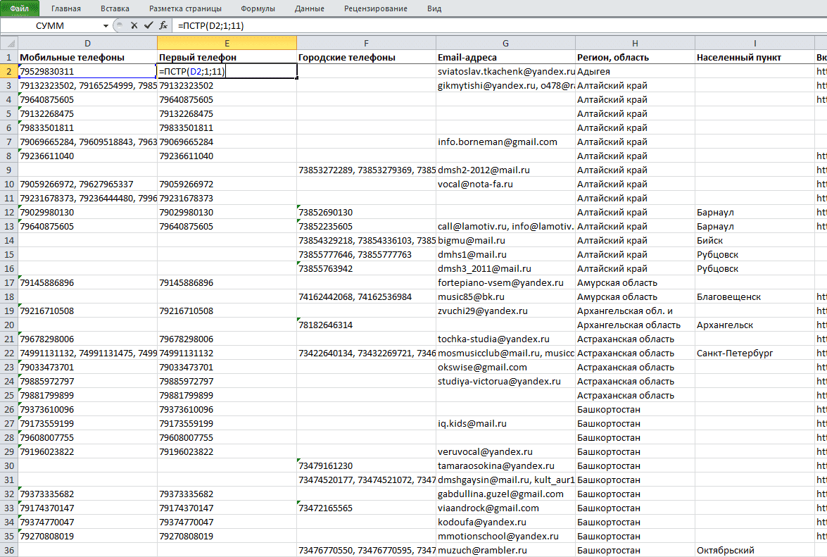Select row 36 header
827x557 pixels.
[x=9, y=550]
